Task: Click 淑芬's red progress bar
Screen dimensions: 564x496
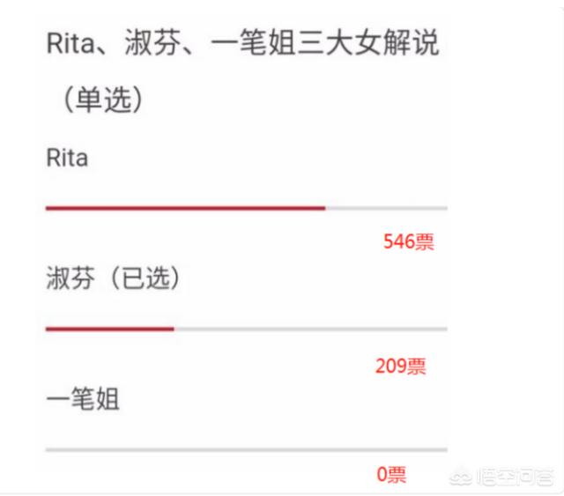Action: coord(109,329)
